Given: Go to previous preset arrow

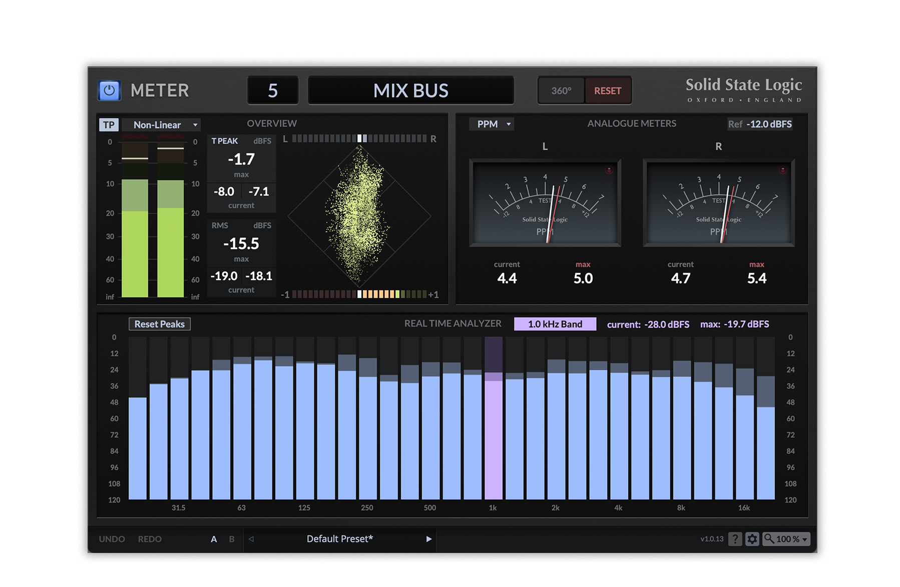Looking at the screenshot, I should click(251, 539).
